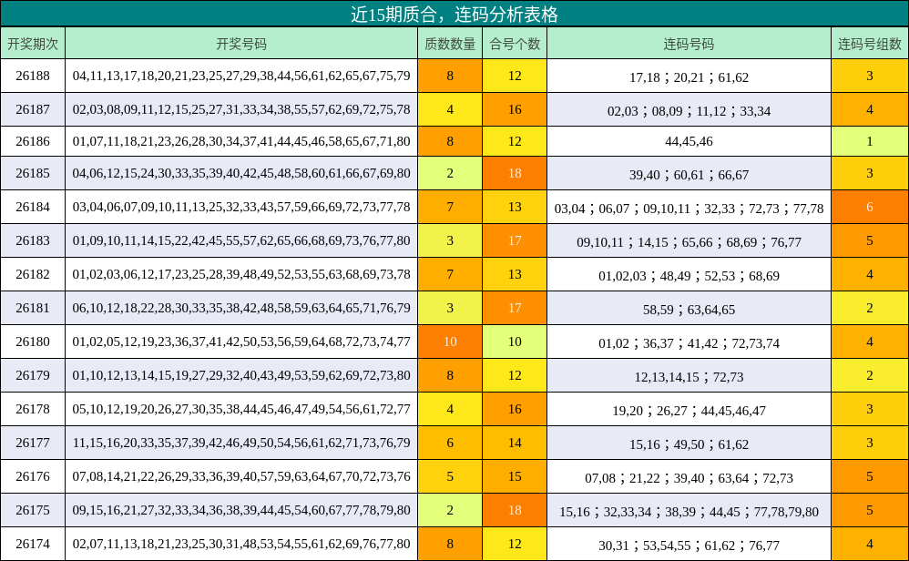
Task: Click the winning numbers of period 26179
Action: [x=241, y=375]
